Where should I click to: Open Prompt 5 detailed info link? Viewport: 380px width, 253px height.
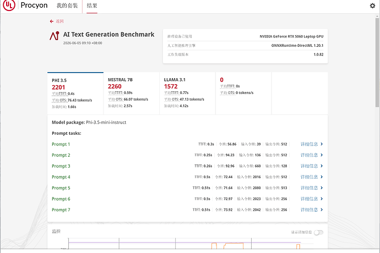point(309,188)
